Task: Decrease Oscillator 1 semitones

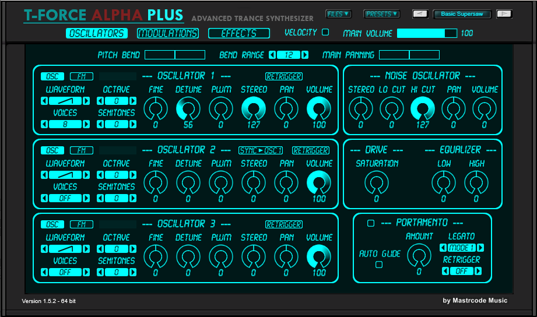Action: pyautogui.click(x=100, y=124)
